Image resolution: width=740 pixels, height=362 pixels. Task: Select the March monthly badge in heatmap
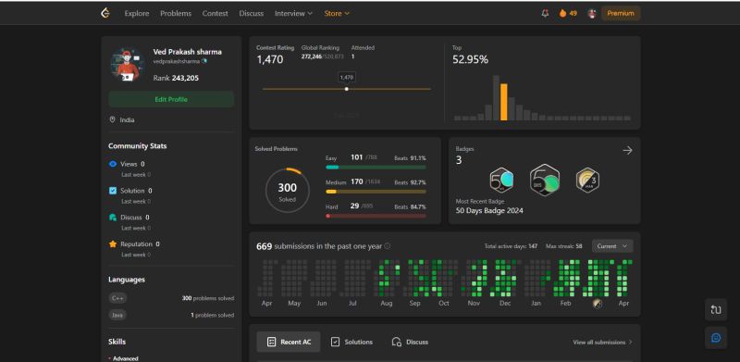(x=597, y=304)
